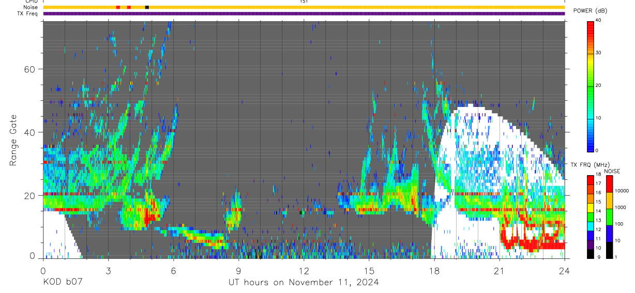Click the 'KOD b07' radar beam label
The image size is (635, 293).
click(62, 282)
